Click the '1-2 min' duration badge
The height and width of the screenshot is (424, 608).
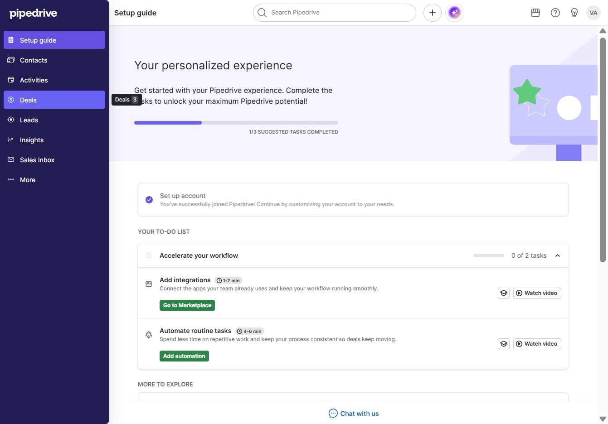pyautogui.click(x=229, y=280)
